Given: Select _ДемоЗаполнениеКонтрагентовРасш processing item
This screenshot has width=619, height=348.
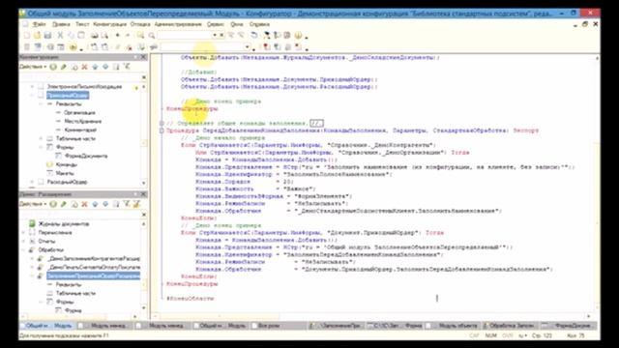Looking at the screenshot, I should tap(94, 258).
